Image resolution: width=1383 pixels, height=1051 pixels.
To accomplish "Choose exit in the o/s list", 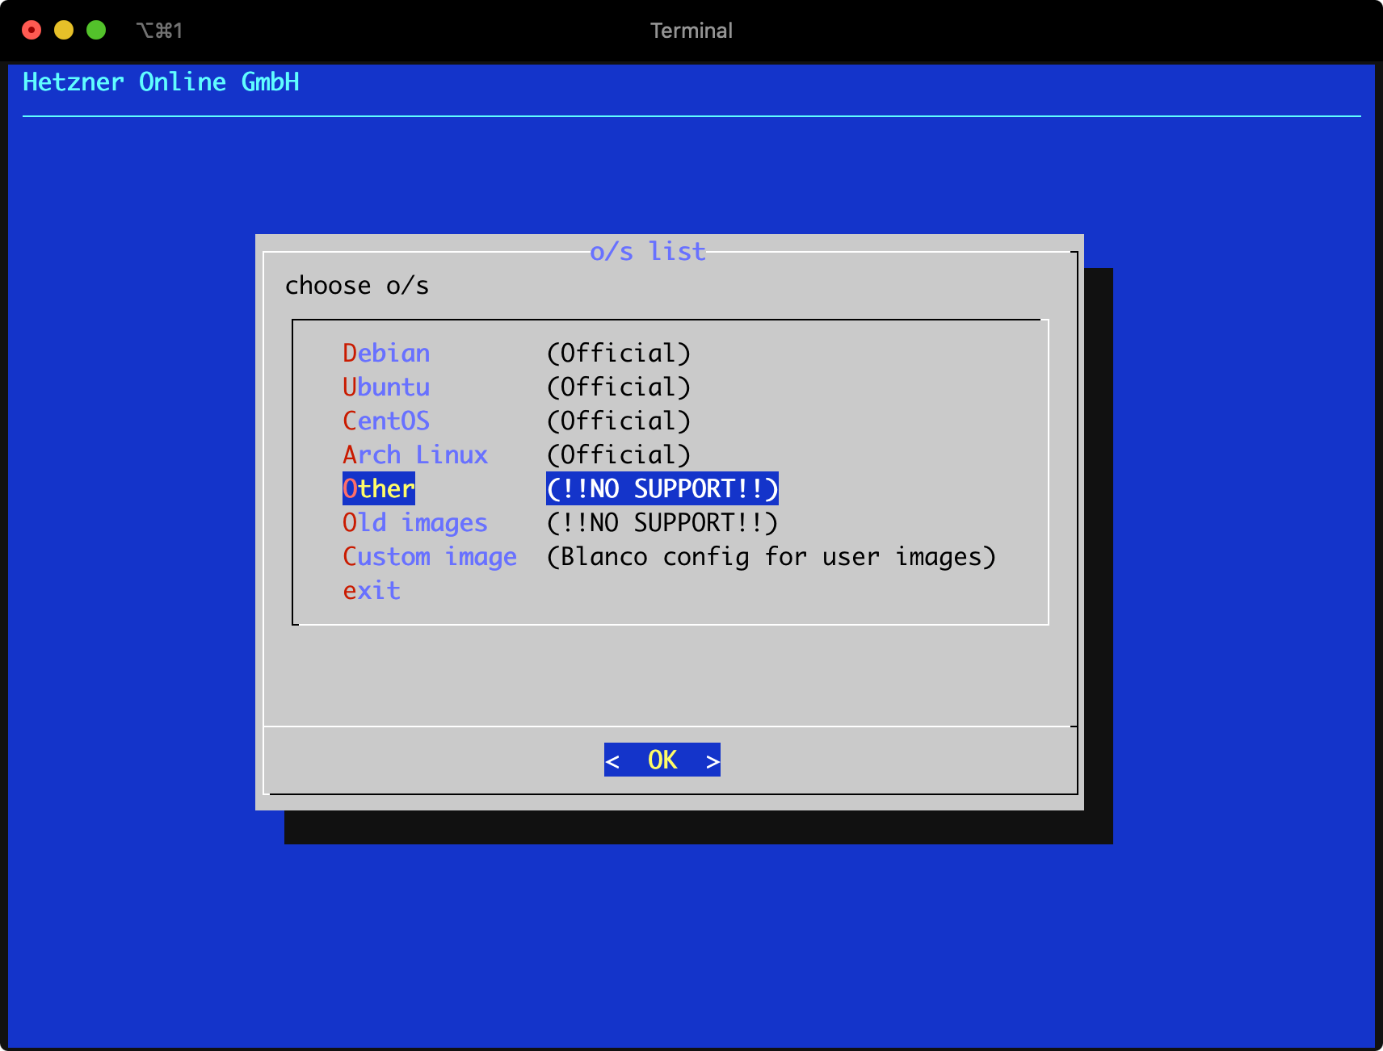I will (x=372, y=590).
